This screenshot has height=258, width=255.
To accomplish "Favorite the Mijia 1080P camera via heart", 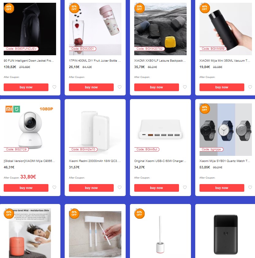I will (54, 187).
